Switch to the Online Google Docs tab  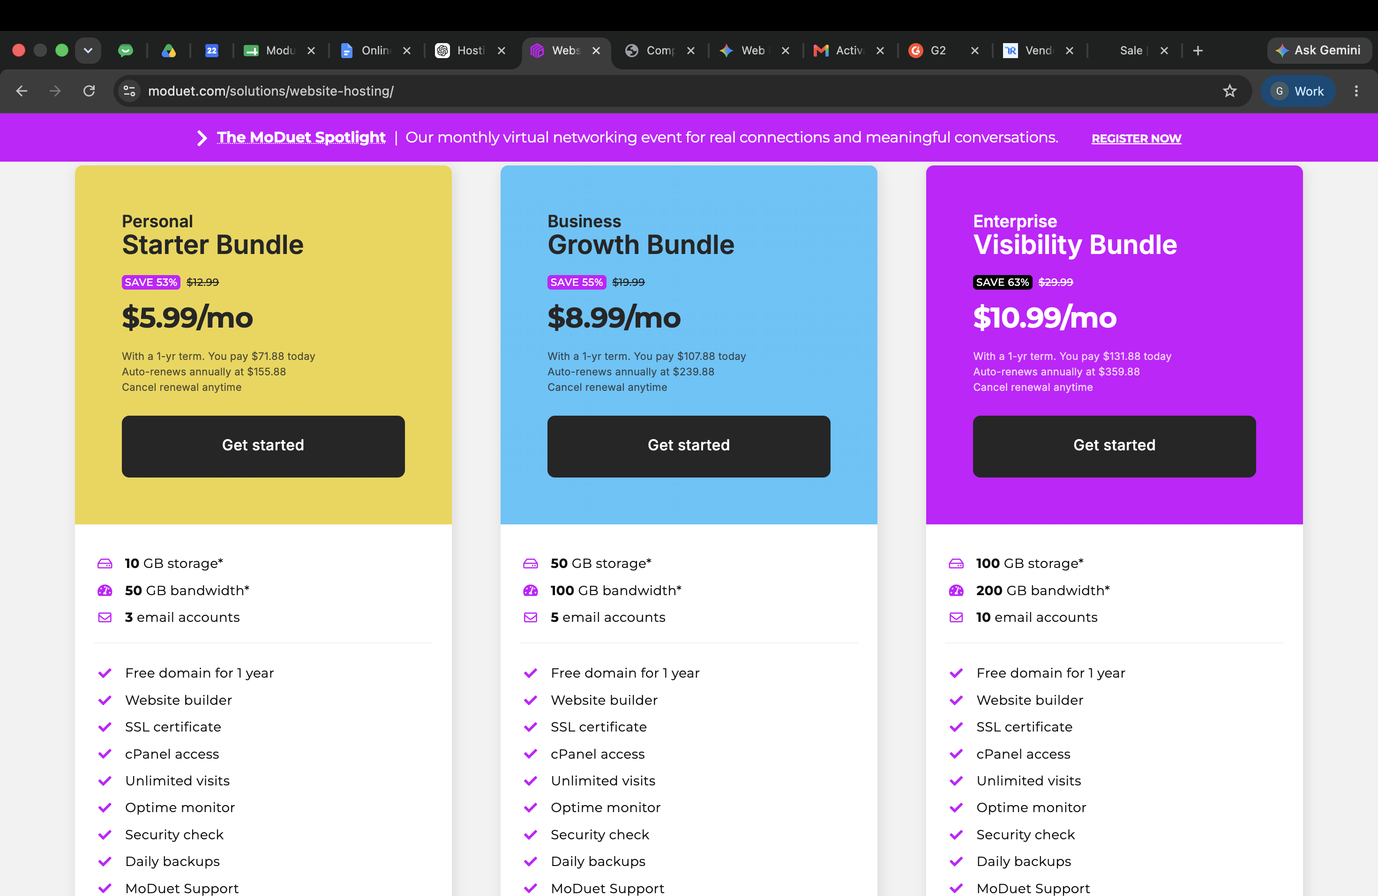pyautogui.click(x=375, y=51)
